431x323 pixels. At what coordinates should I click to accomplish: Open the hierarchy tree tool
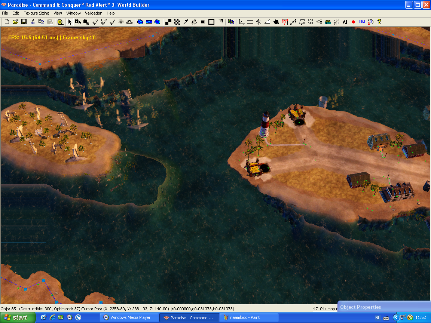tap(319, 22)
